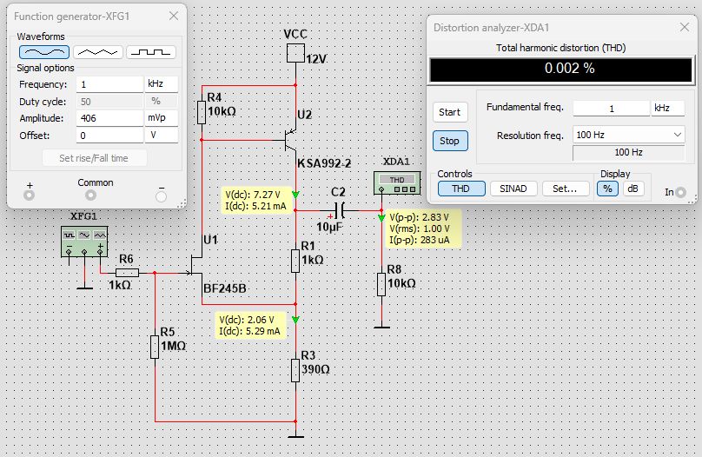Click the 100 Hz resolution readout box
The image size is (702, 457).
point(628,153)
